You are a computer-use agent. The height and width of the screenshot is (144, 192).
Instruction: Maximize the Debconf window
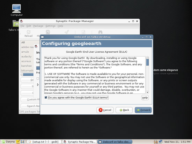(x=147, y=37)
